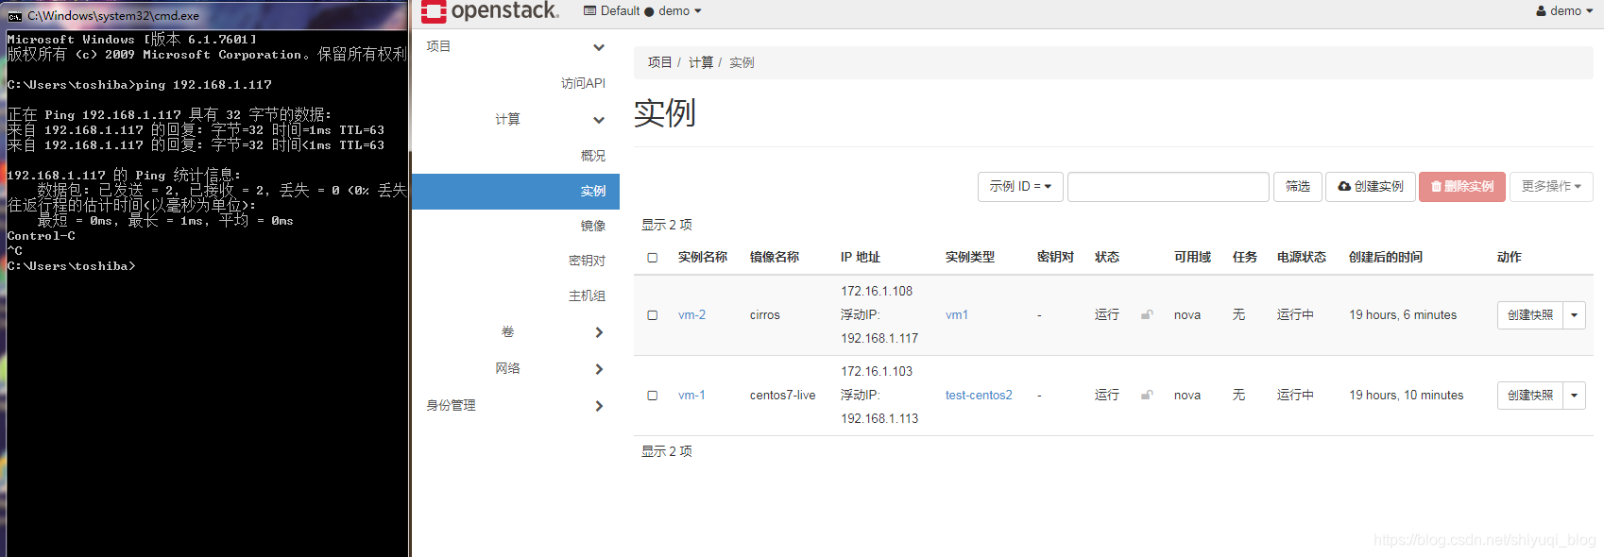Open 概况 in sidebar
This screenshot has width=1604, height=557.
(593, 156)
